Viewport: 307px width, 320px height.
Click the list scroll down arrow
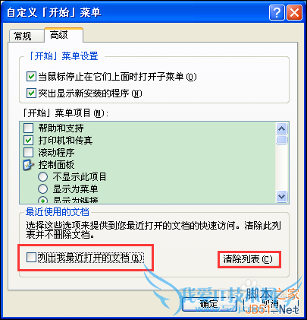click(281, 196)
